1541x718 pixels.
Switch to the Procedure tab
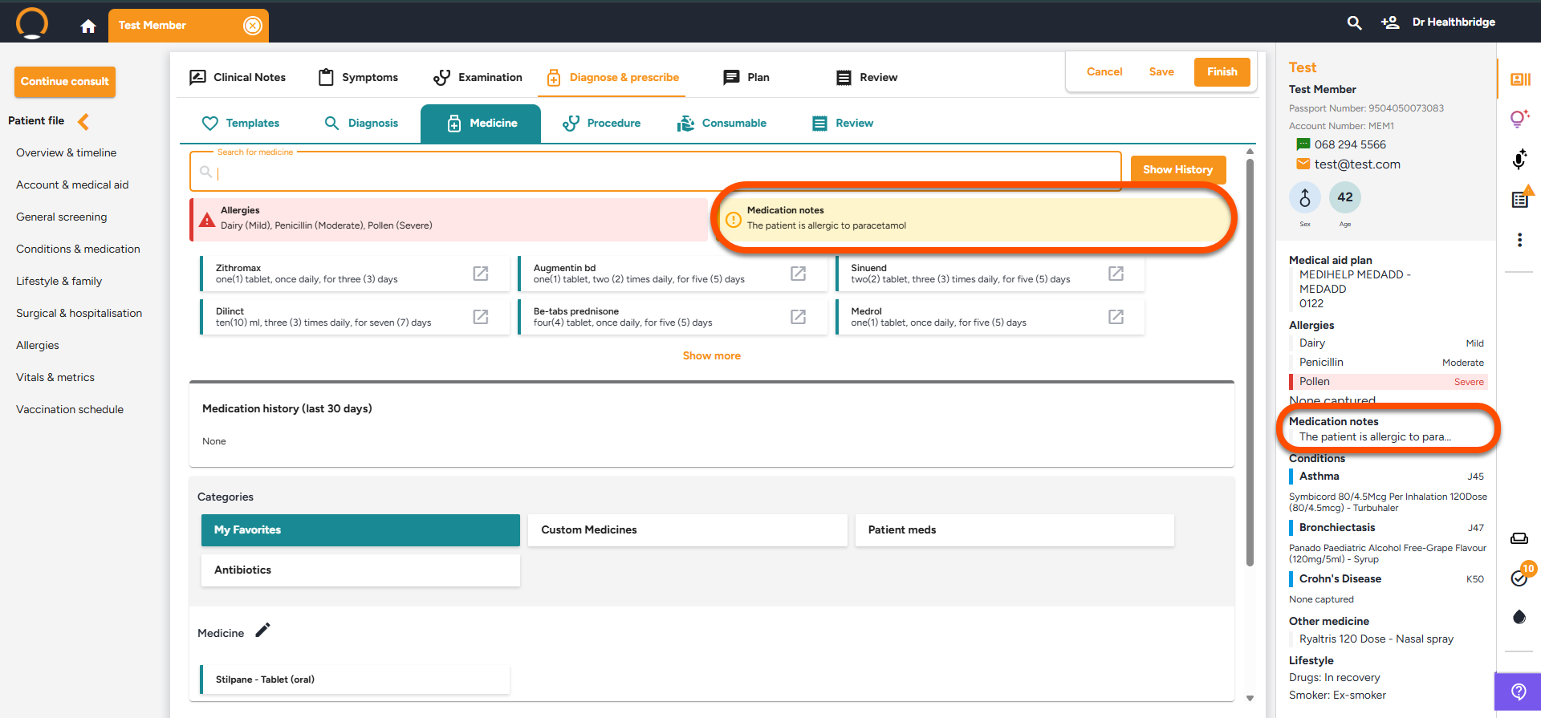602,124
